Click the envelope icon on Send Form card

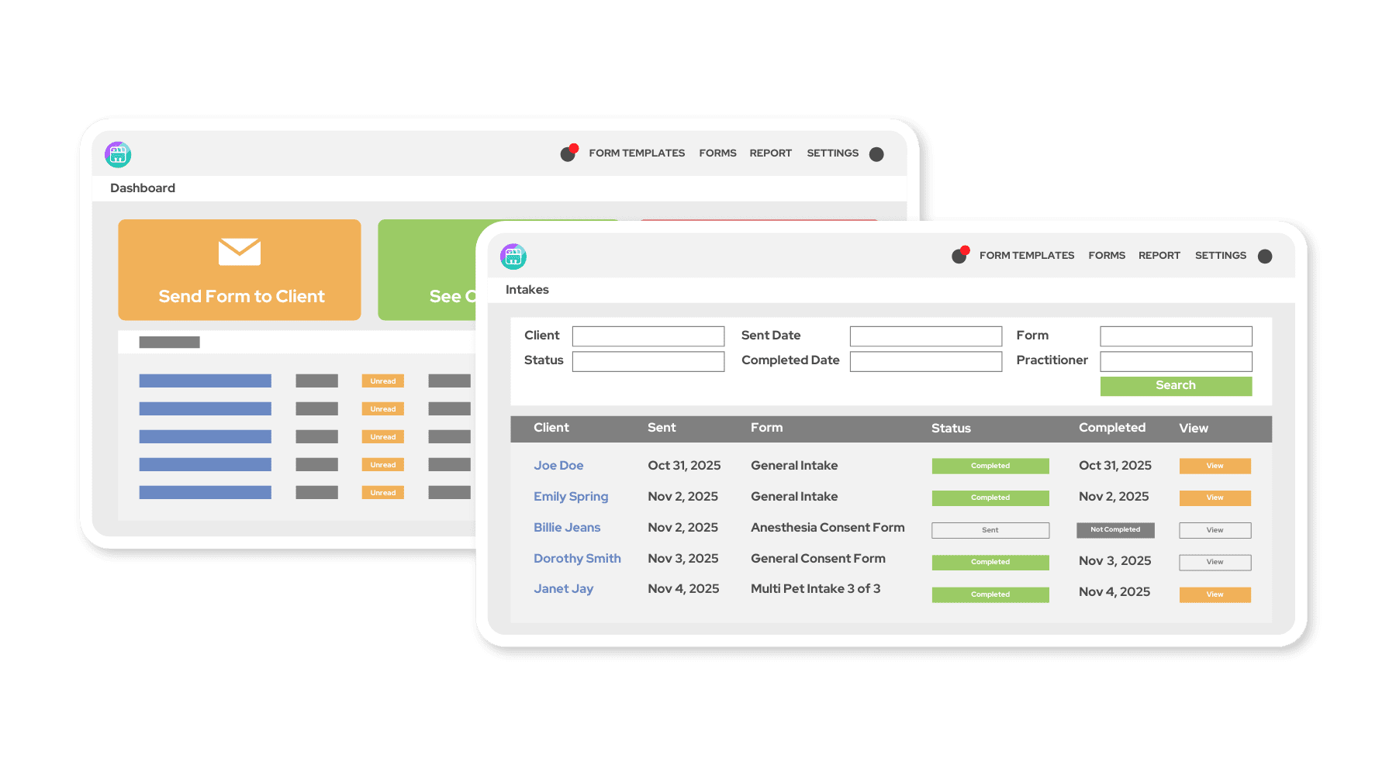[x=239, y=252]
